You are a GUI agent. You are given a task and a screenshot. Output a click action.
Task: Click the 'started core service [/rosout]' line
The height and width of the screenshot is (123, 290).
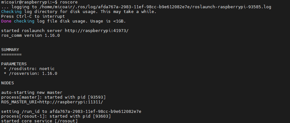pos(39,121)
